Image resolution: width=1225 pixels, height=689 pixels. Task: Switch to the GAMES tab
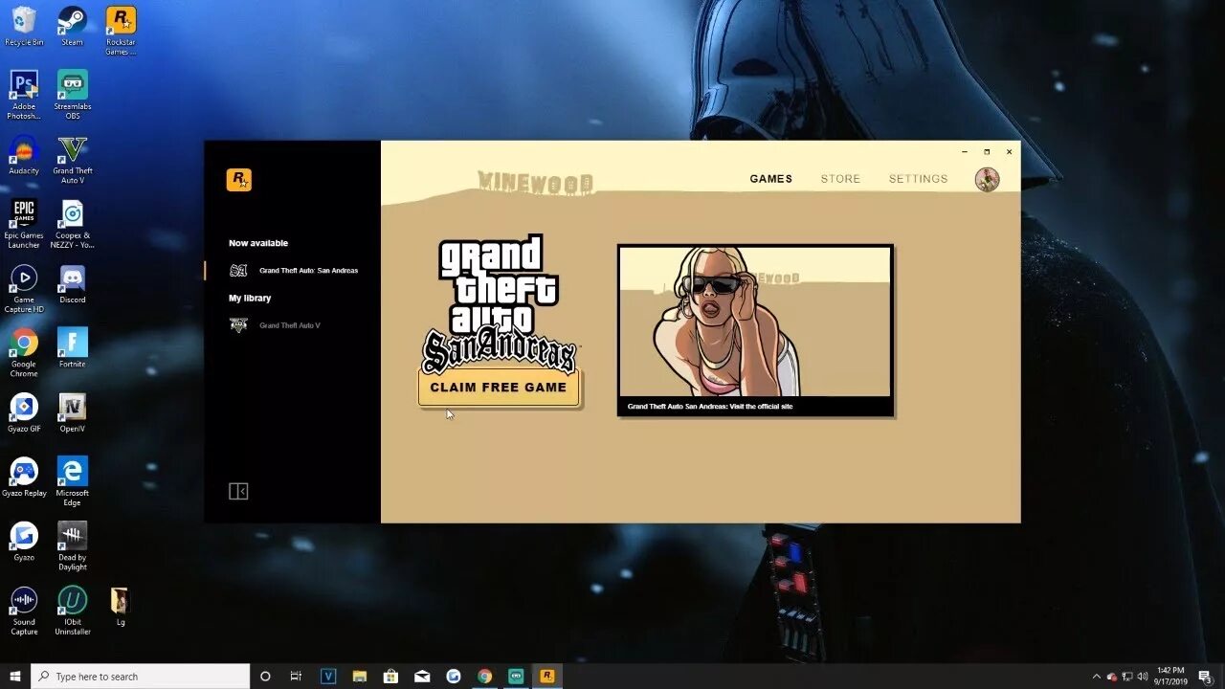point(770,179)
